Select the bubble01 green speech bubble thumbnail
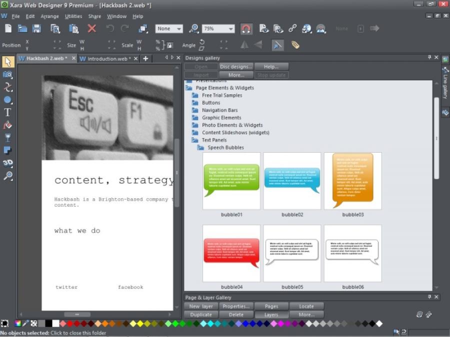This screenshot has height=337, width=450. point(231,181)
